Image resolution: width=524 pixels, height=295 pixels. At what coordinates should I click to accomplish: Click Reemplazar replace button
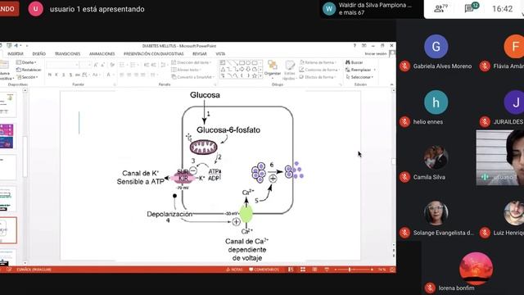point(360,70)
